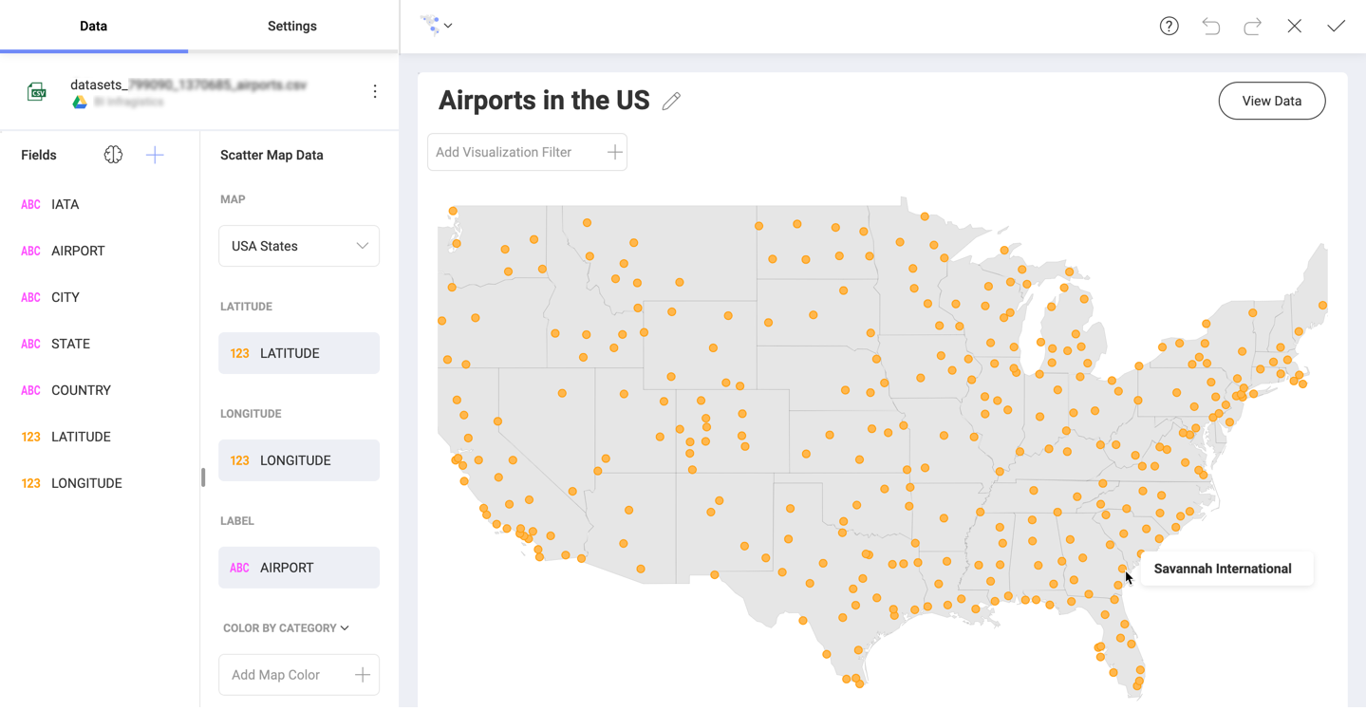Open the View Data panel
The image size is (1366, 711).
pyautogui.click(x=1271, y=100)
